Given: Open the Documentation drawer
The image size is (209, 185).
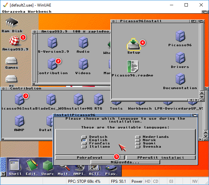Looking at the screenshot, I should point(180,79).
